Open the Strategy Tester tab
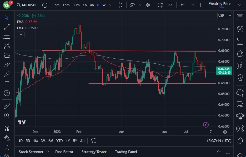The image size is (246, 157). 94,152
